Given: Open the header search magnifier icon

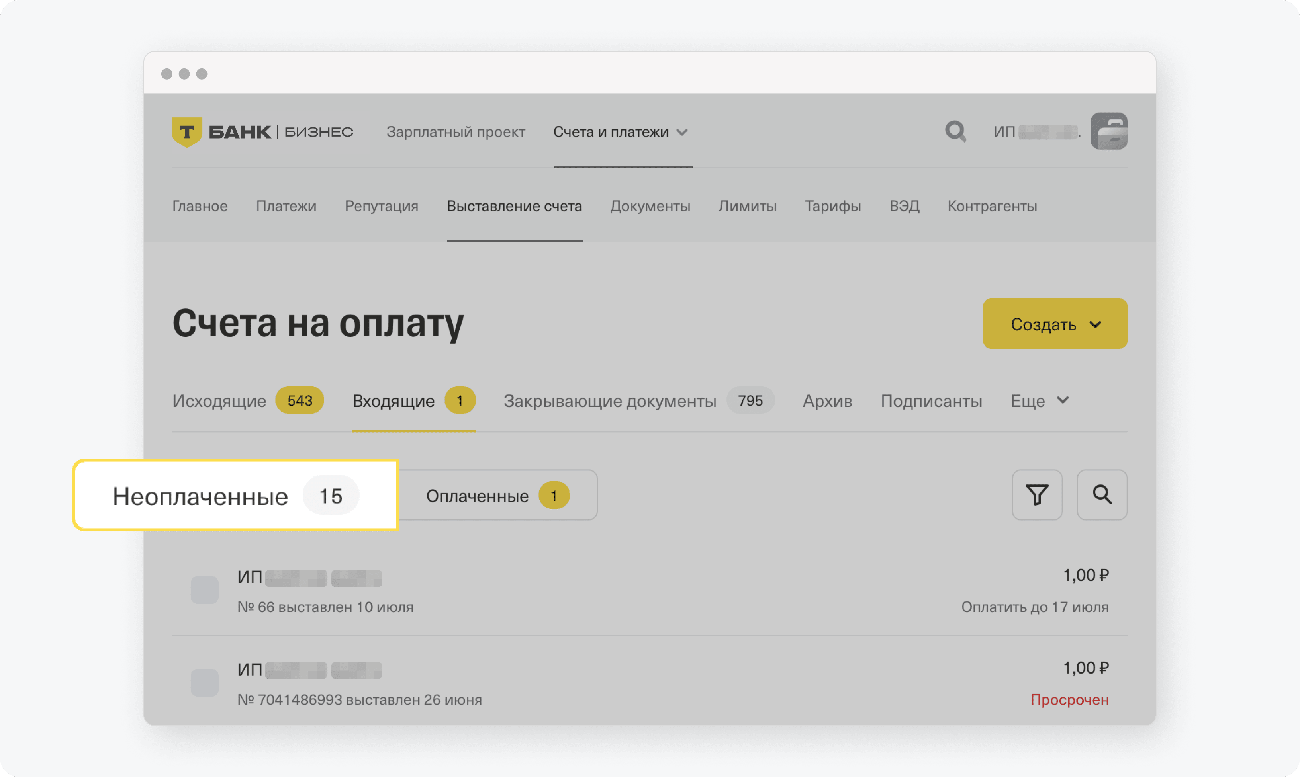Looking at the screenshot, I should point(955,131).
